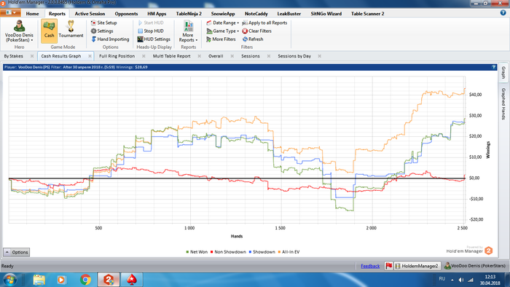Viewport: 510px width, 287px height.
Task: Launch Chrome from the taskbar
Action: [85, 280]
